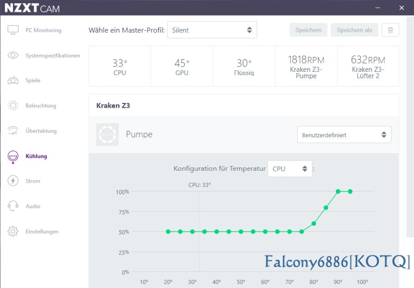
Task: Minimize the NZXT CAM window
Action: pyautogui.click(x=378, y=8)
